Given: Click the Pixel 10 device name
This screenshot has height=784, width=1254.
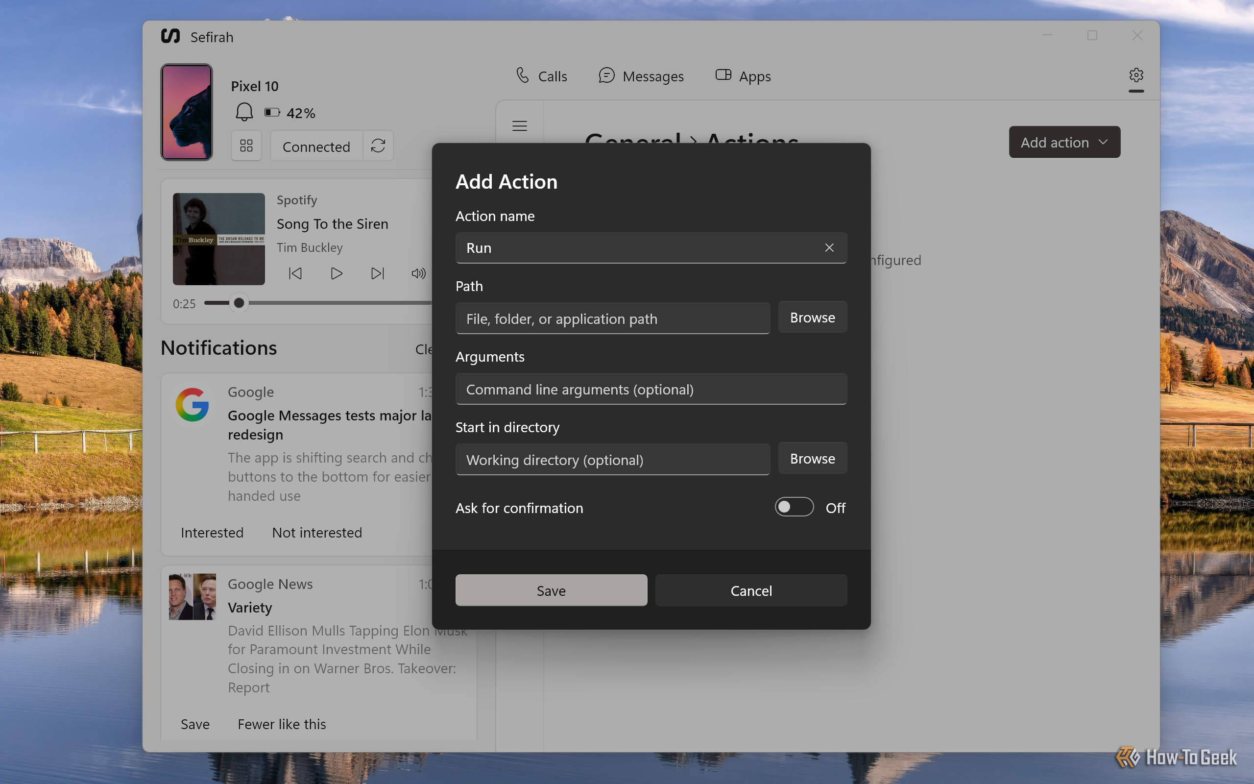Looking at the screenshot, I should pyautogui.click(x=254, y=86).
